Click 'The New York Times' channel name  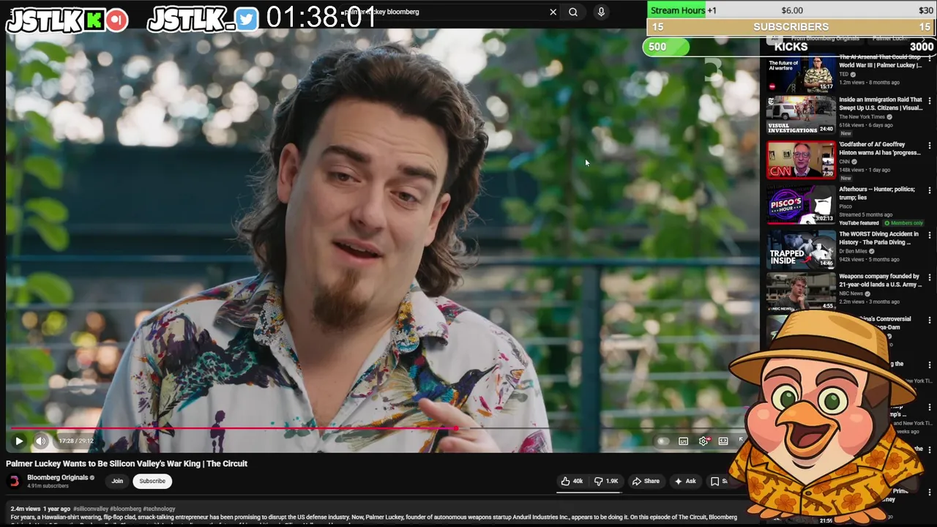862,117
